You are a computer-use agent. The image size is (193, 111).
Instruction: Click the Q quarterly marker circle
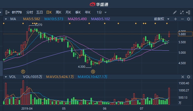(93, 72)
